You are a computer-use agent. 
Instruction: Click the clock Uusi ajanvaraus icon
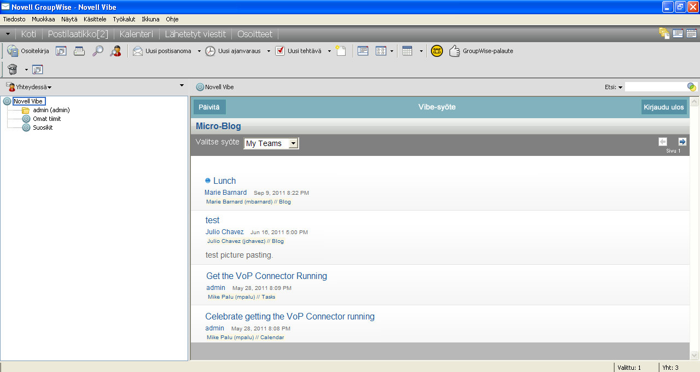click(210, 51)
